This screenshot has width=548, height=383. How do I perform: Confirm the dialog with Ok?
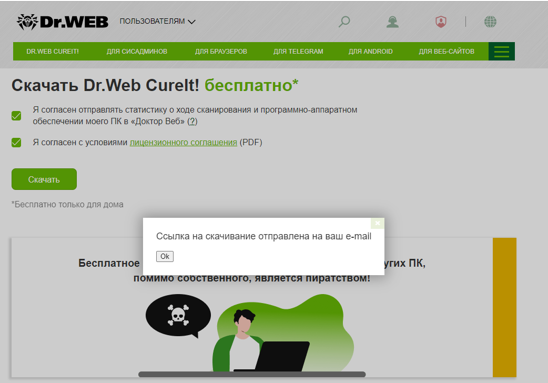[165, 256]
